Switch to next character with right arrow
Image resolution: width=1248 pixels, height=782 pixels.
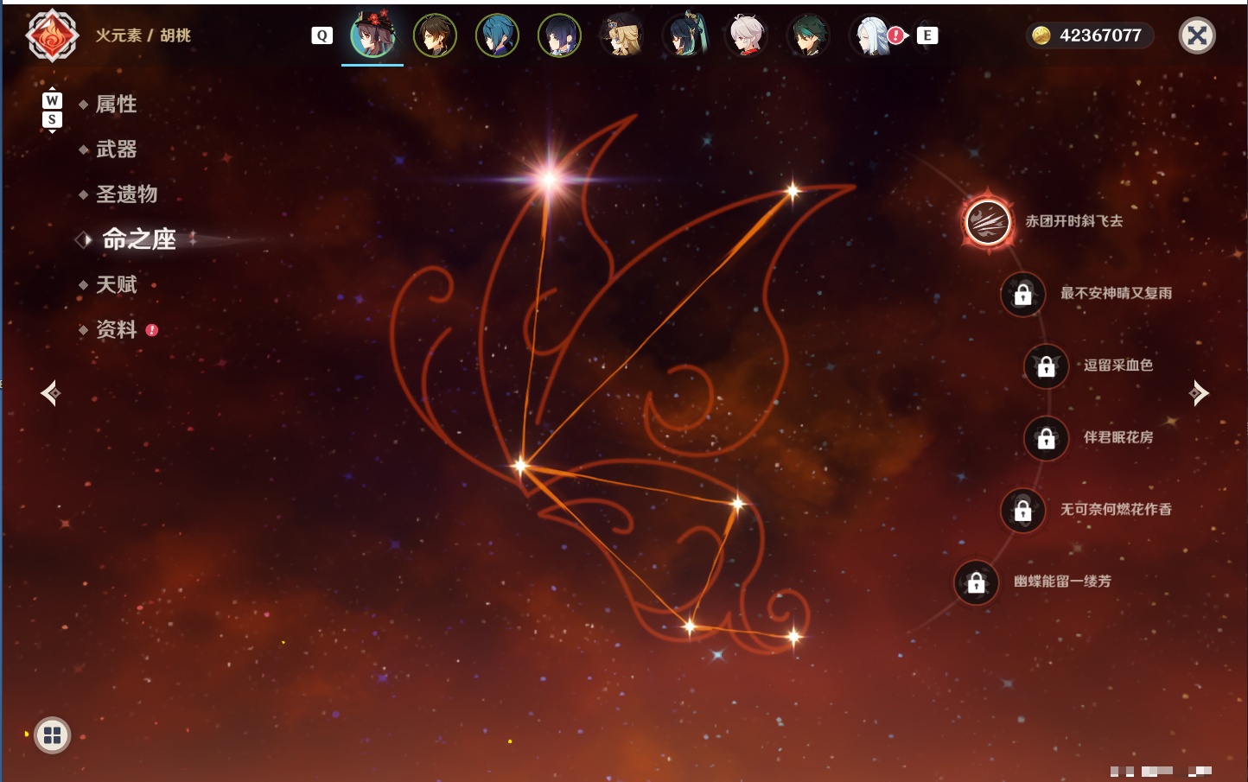coord(1199,393)
